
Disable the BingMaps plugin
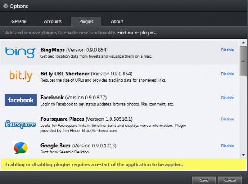coord(227,50)
